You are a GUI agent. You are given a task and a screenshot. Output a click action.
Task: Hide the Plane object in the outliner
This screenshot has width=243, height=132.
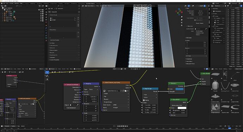coord(41,21)
